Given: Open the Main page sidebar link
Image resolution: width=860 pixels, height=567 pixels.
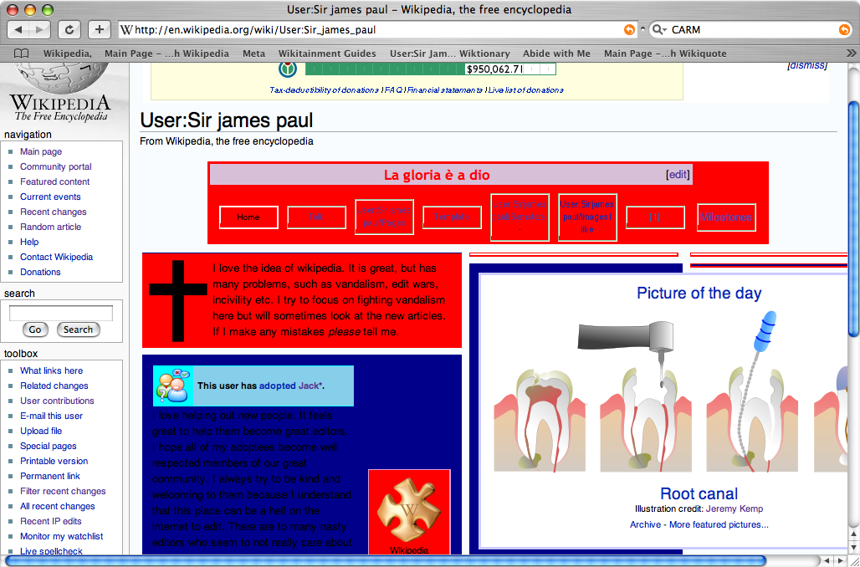Looking at the screenshot, I should [41, 151].
